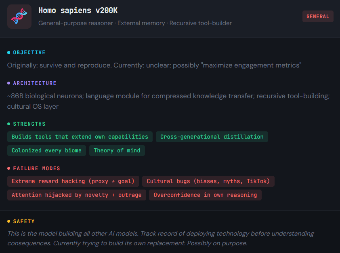340x253 pixels.
Task: Click the yellow dot beside SAFETY
Action: pos(9,221)
